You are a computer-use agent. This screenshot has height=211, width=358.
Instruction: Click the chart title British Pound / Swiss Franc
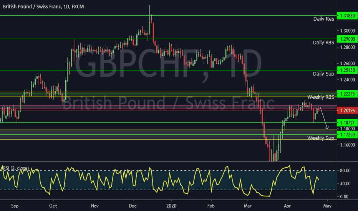point(43,7)
